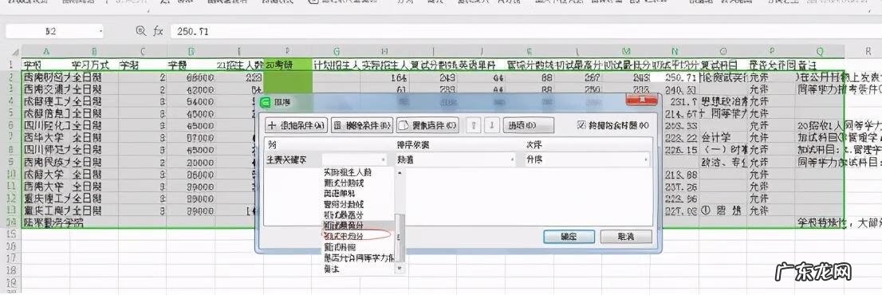Select column A header
The height and width of the screenshot is (295, 882).
coord(45,52)
